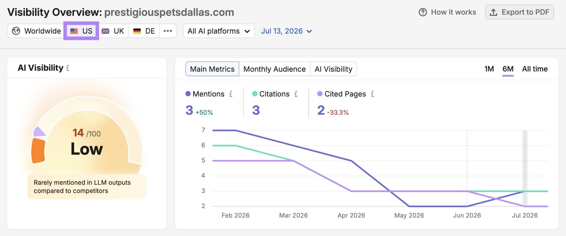This screenshot has width=566, height=236.
Task: Toggle the Cited Pages purple series dot
Action: (320, 94)
